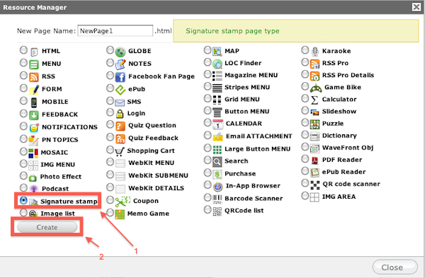Click the New Page Name text field
The height and width of the screenshot is (278, 425).
point(115,30)
